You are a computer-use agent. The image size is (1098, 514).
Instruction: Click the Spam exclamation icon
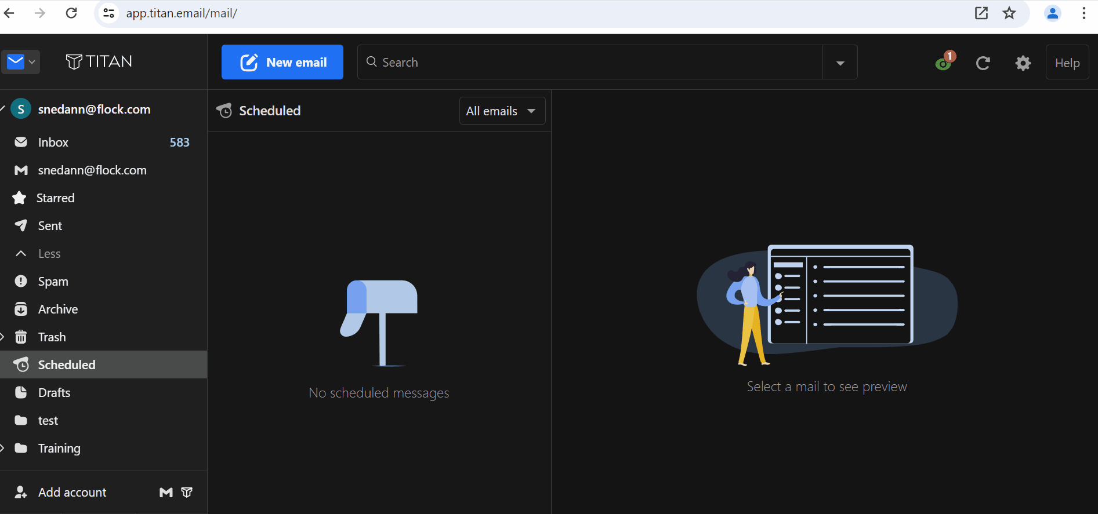pyautogui.click(x=21, y=281)
